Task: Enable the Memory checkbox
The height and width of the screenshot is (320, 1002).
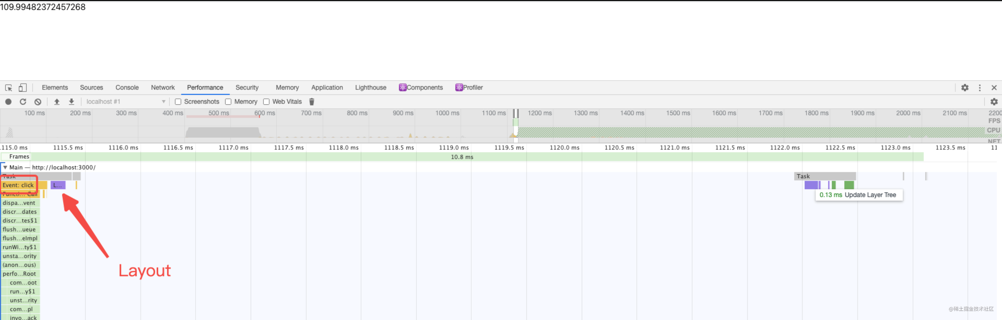Action: click(228, 102)
